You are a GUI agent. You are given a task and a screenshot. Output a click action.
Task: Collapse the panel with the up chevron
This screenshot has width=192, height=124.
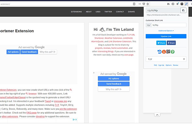pyautogui.click(x=157, y=115)
